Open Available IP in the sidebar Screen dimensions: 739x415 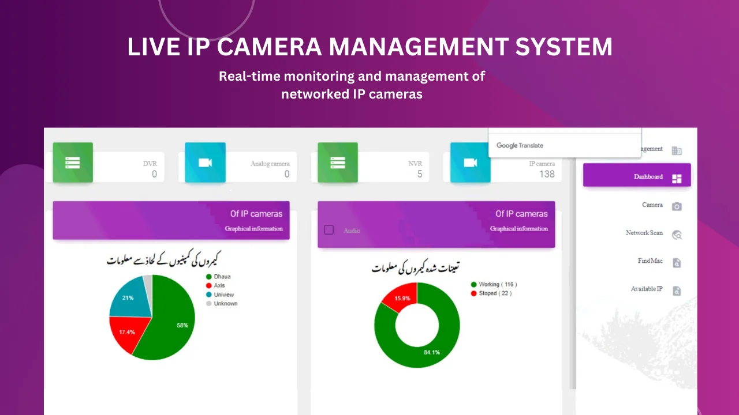point(655,289)
